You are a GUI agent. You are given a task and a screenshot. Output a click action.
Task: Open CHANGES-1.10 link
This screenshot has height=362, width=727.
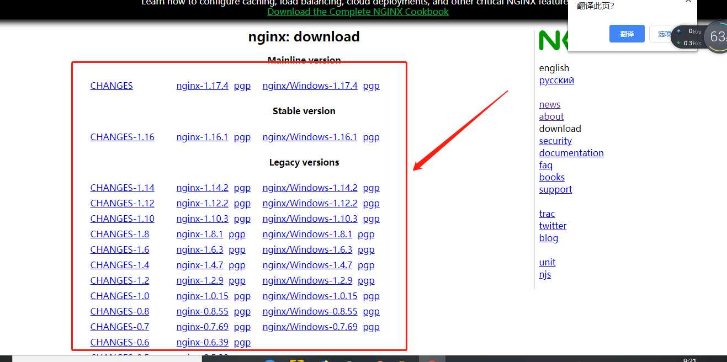[123, 219]
